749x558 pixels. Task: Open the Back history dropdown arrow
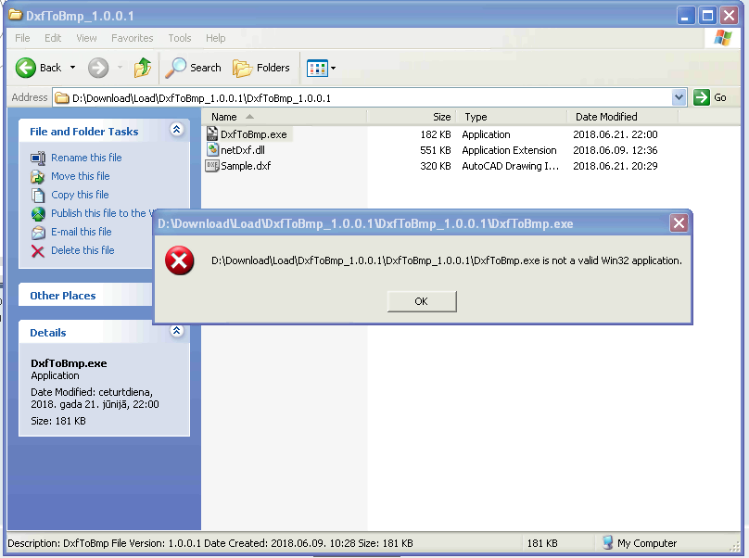(72, 68)
